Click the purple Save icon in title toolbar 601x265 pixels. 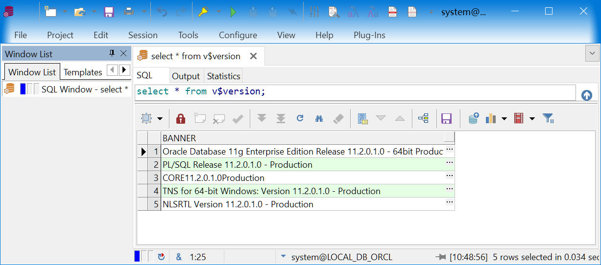coord(109,12)
